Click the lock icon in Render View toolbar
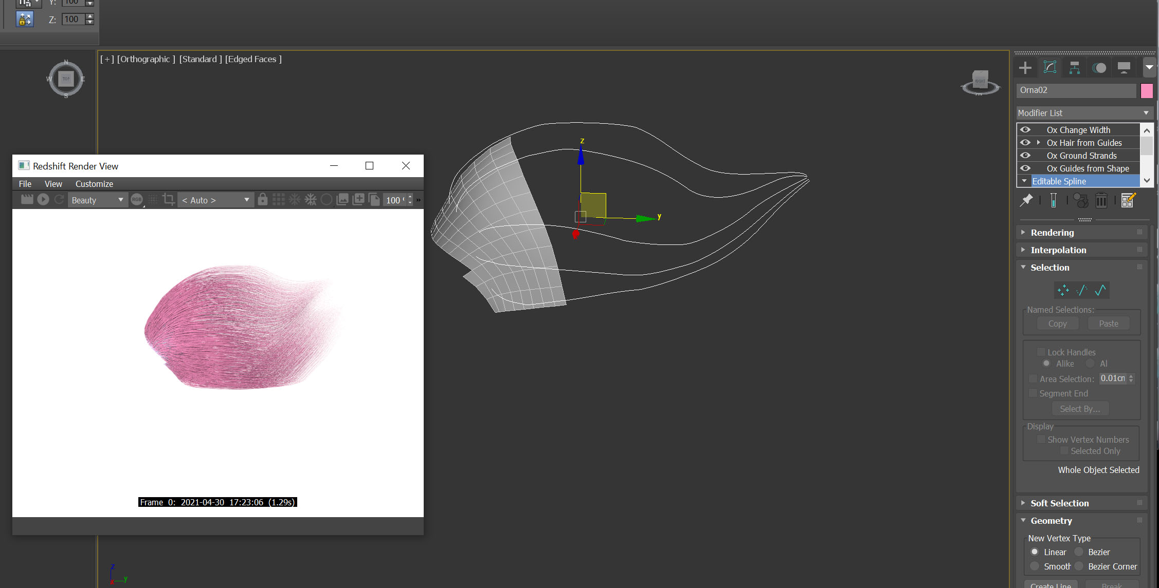The width and height of the screenshot is (1159, 588). coord(262,200)
